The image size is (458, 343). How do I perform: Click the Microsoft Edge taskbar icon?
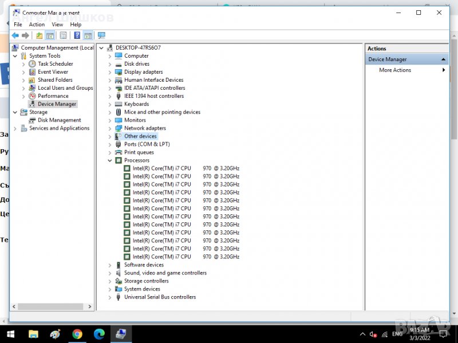tap(99, 334)
